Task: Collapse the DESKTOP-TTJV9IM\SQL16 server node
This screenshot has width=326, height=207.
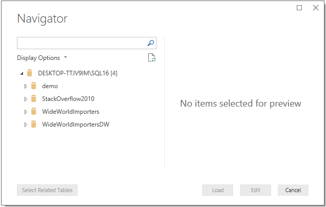Action: click(x=21, y=73)
